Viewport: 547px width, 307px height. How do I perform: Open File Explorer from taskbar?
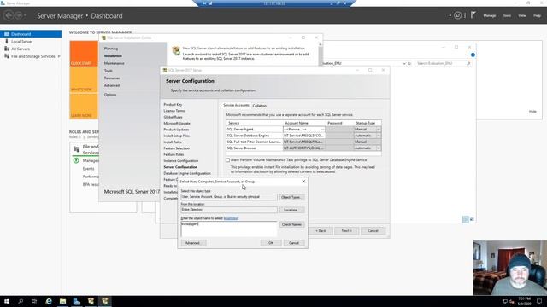(x=62, y=301)
